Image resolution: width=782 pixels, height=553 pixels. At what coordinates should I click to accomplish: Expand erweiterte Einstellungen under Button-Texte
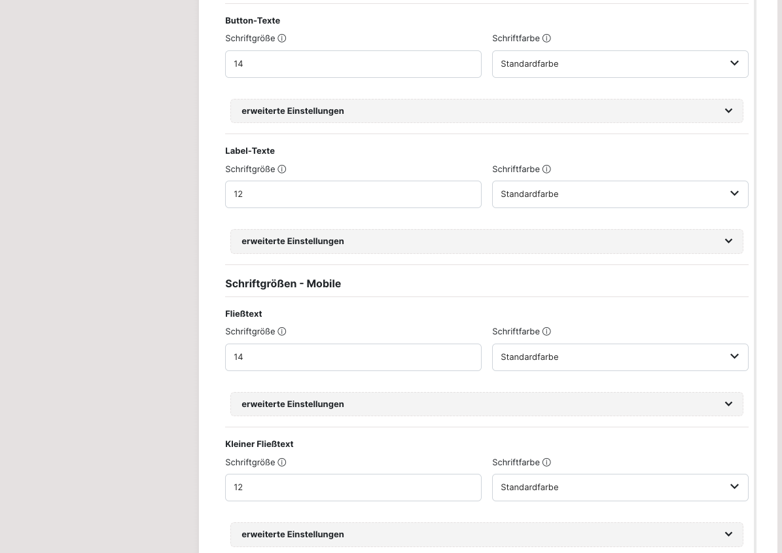(486, 111)
